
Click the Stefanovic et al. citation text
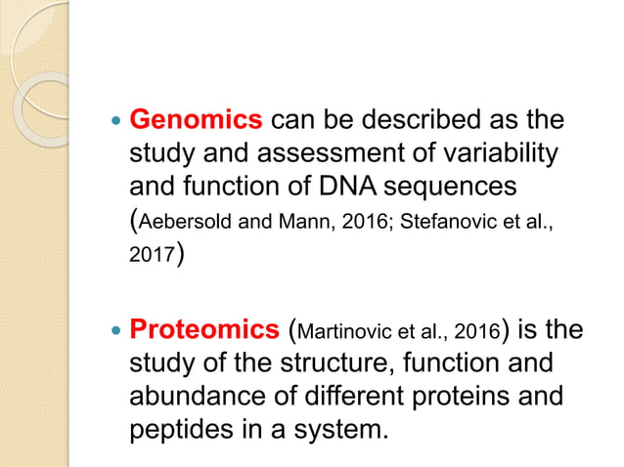pyautogui.click(x=476, y=221)
